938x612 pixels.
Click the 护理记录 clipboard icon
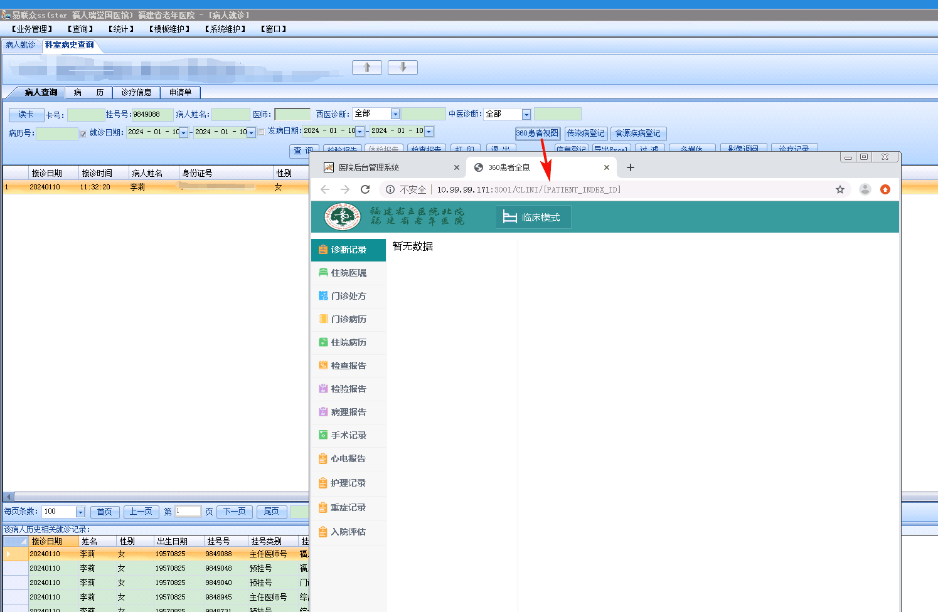(x=323, y=483)
